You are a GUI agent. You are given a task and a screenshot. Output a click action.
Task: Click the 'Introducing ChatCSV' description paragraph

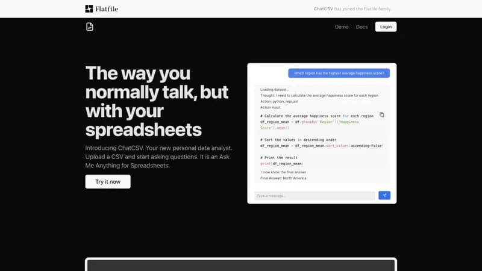(x=159, y=157)
